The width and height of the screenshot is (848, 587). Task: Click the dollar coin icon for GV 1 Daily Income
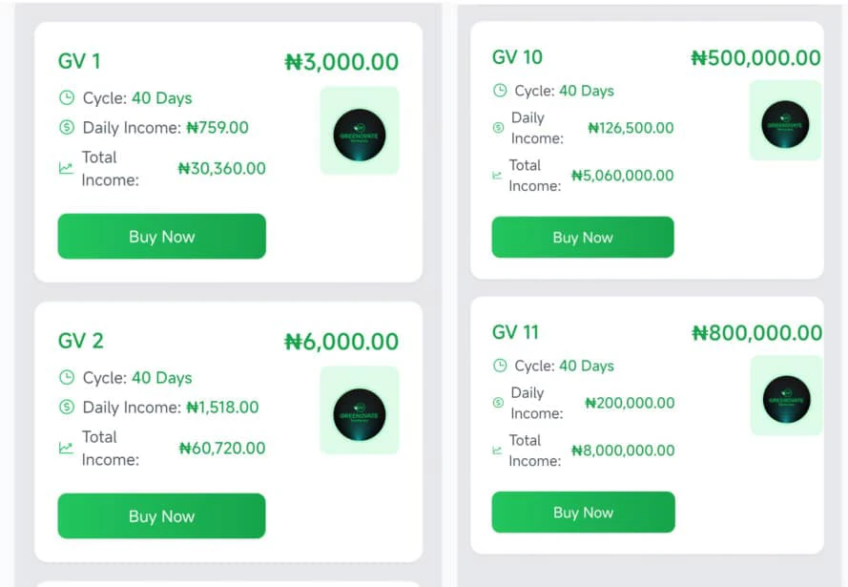coord(67,128)
